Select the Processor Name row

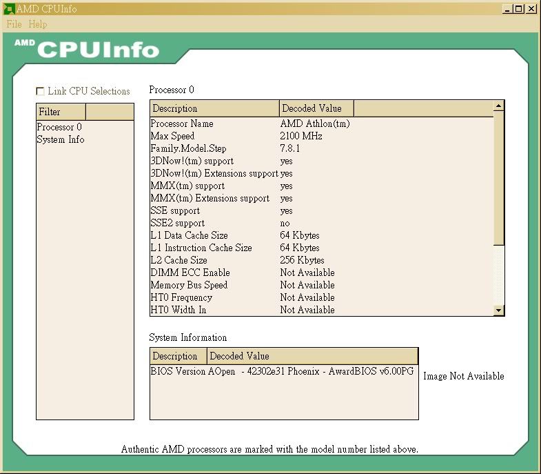coord(322,124)
